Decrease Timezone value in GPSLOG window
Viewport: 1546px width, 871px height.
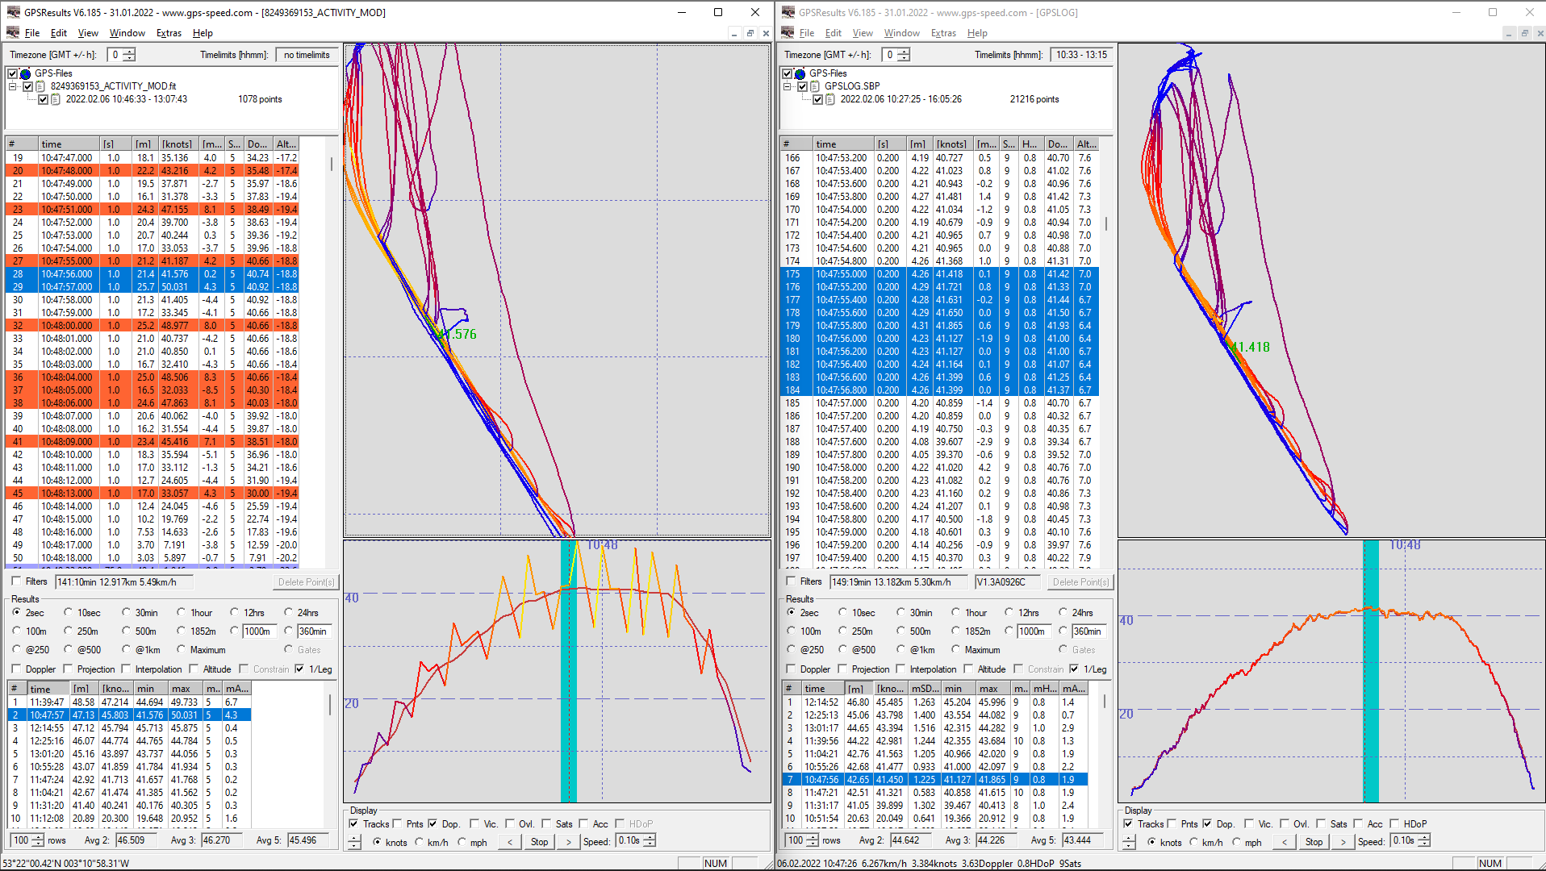pos(904,58)
